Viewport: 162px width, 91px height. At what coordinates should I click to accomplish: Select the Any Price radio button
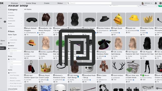(9, 59)
